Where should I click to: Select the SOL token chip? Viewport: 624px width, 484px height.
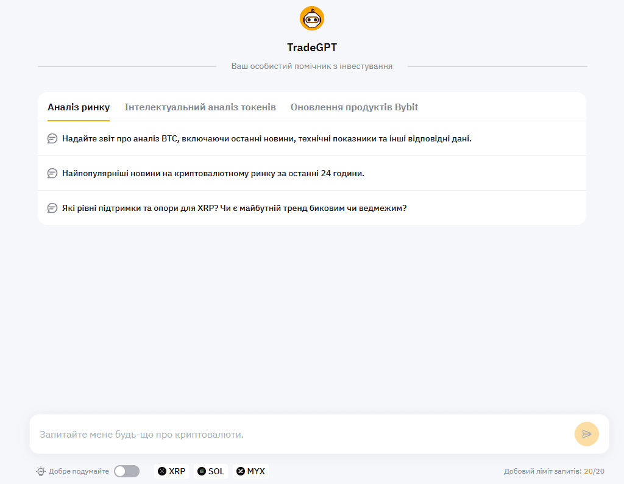pos(211,471)
